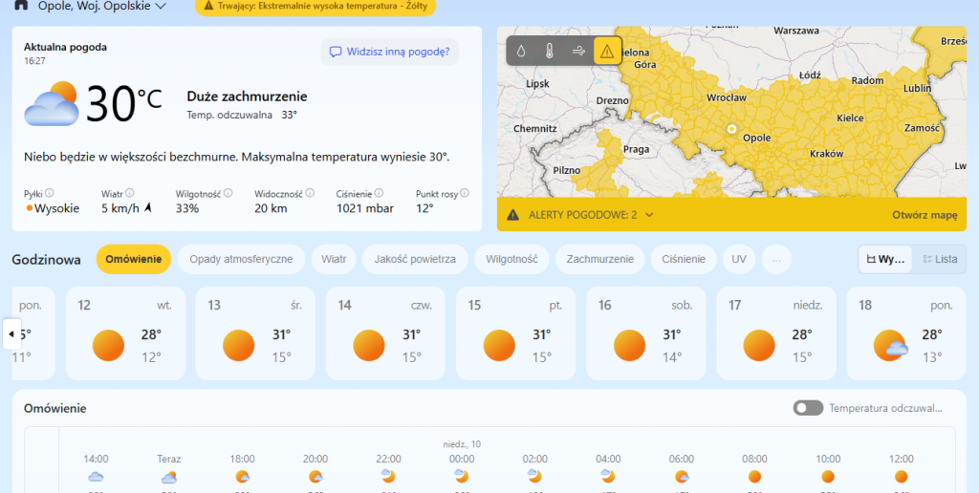Click the 33% humidity value
Image resolution: width=979 pixels, height=493 pixels.
(187, 208)
